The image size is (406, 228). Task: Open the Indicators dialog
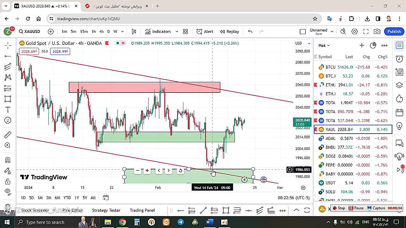pyautogui.click(x=158, y=31)
